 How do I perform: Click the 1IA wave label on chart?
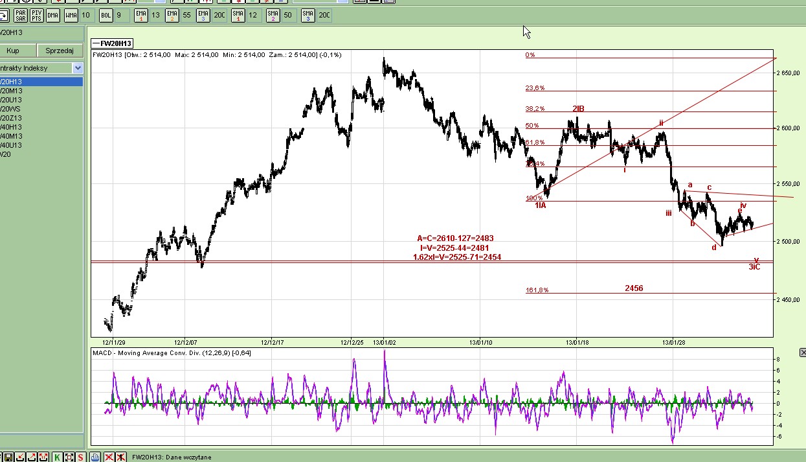tap(541, 205)
